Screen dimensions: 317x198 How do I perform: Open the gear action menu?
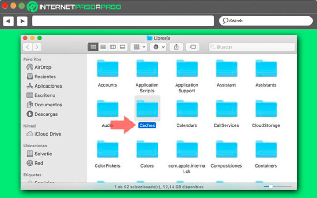tap(158, 47)
